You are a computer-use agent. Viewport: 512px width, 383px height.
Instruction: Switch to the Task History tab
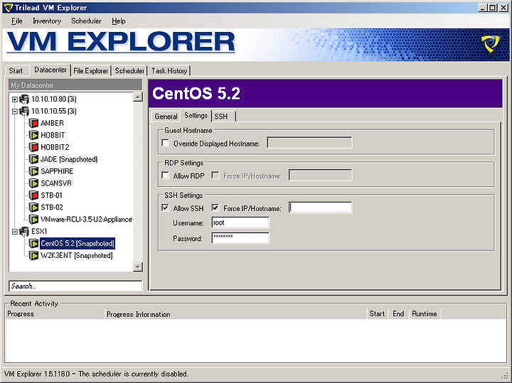click(169, 71)
